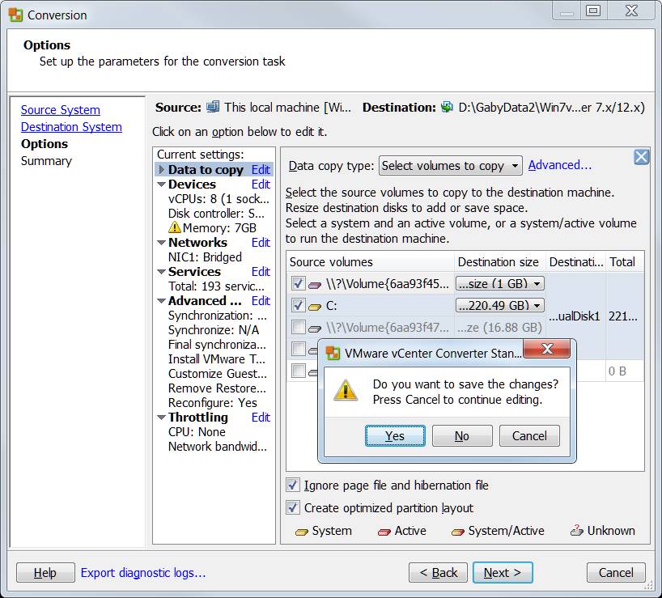The image size is (662, 598).
Task: Check the last volume checkbox in 0 B row
Action: pyautogui.click(x=299, y=371)
